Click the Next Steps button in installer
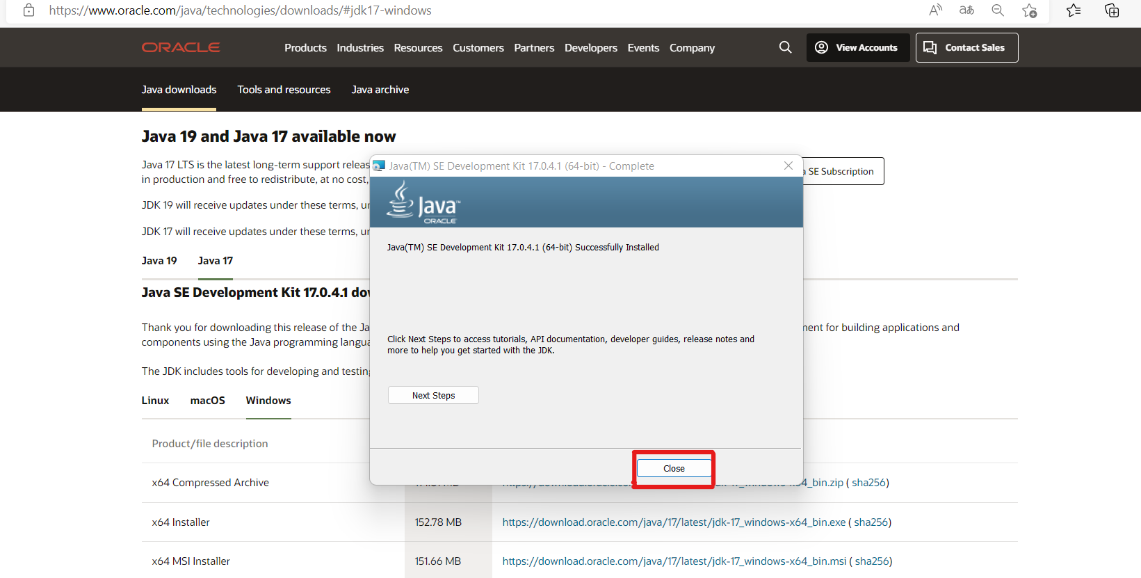 [433, 395]
